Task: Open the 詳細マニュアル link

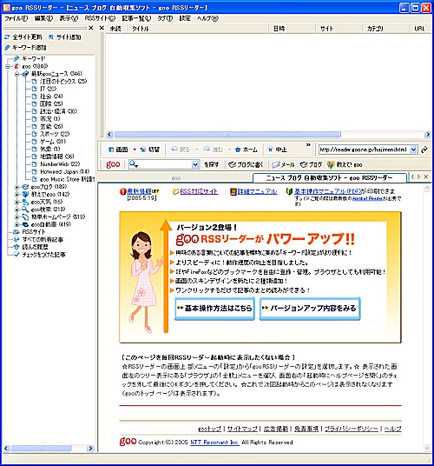Action: pyautogui.click(x=258, y=191)
